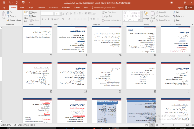The image size is (194, 129).
Task: Click Share button
Action: [189, 8]
